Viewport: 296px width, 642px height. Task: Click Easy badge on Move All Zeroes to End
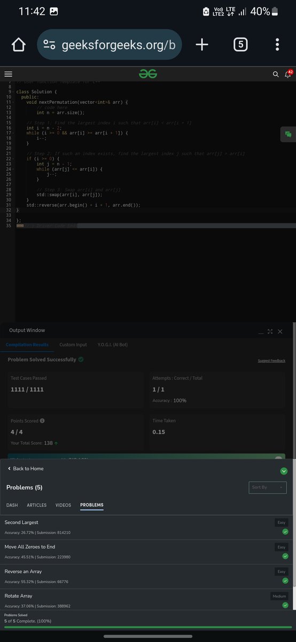(281, 547)
